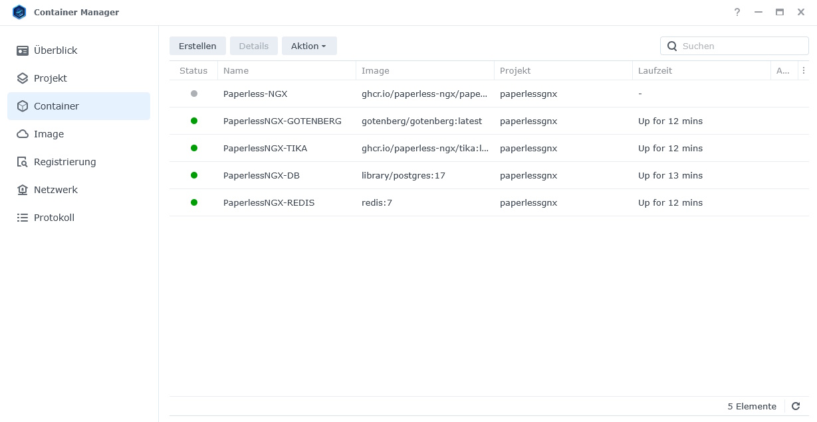
Task: Click the refresh icon beside 5 Elemente
Action: point(796,406)
